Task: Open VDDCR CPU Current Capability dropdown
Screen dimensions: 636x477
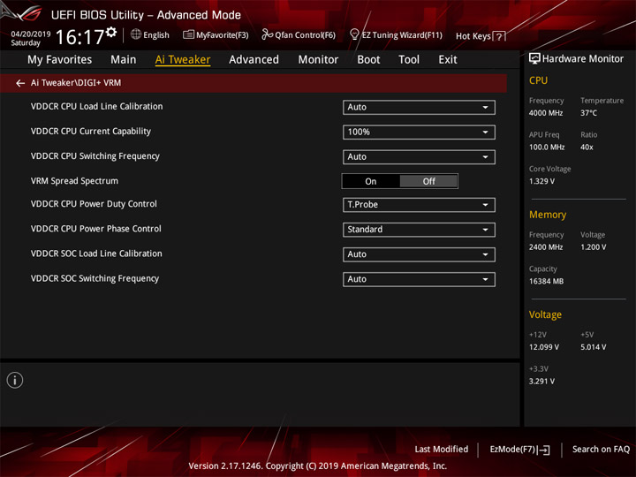Action: click(419, 132)
